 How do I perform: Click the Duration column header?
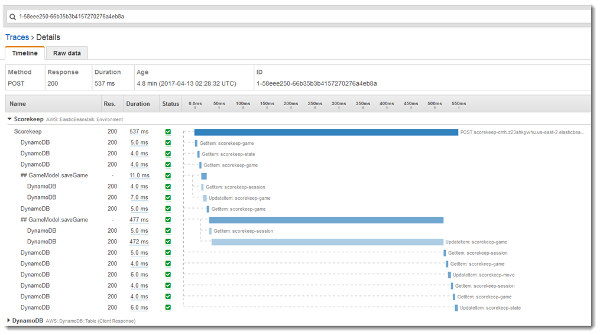138,103
